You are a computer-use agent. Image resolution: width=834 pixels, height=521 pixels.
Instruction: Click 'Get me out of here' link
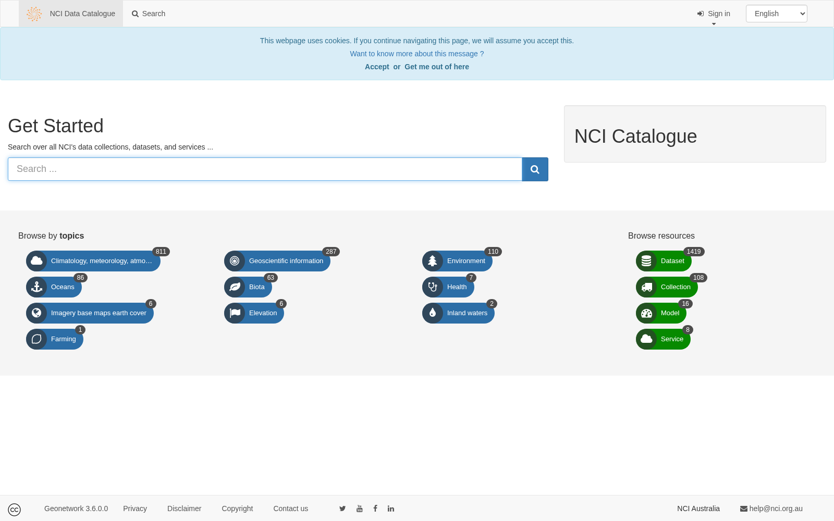point(437,67)
